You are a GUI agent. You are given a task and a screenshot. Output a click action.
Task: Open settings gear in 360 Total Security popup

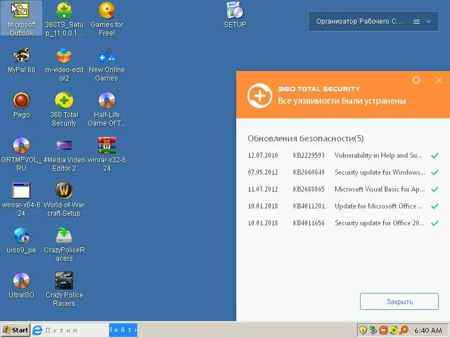coord(416,80)
